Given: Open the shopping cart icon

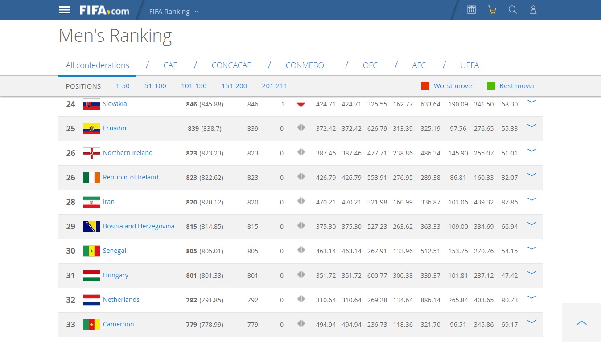Looking at the screenshot, I should (492, 10).
